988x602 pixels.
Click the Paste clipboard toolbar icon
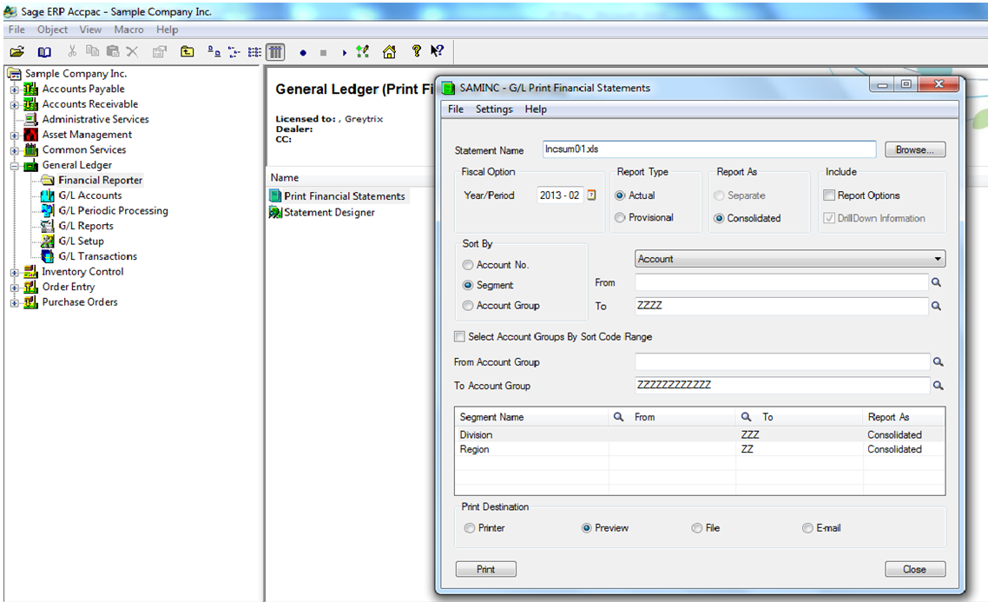tap(113, 52)
